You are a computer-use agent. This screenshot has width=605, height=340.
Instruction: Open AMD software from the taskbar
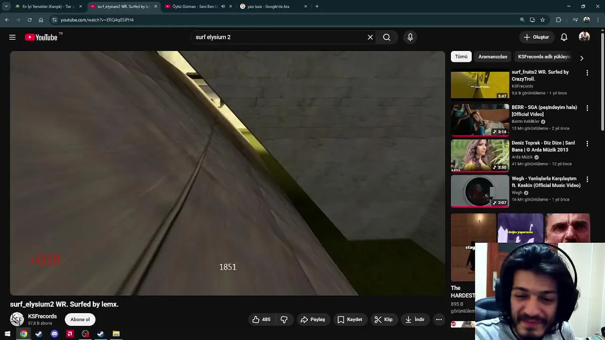click(70, 334)
